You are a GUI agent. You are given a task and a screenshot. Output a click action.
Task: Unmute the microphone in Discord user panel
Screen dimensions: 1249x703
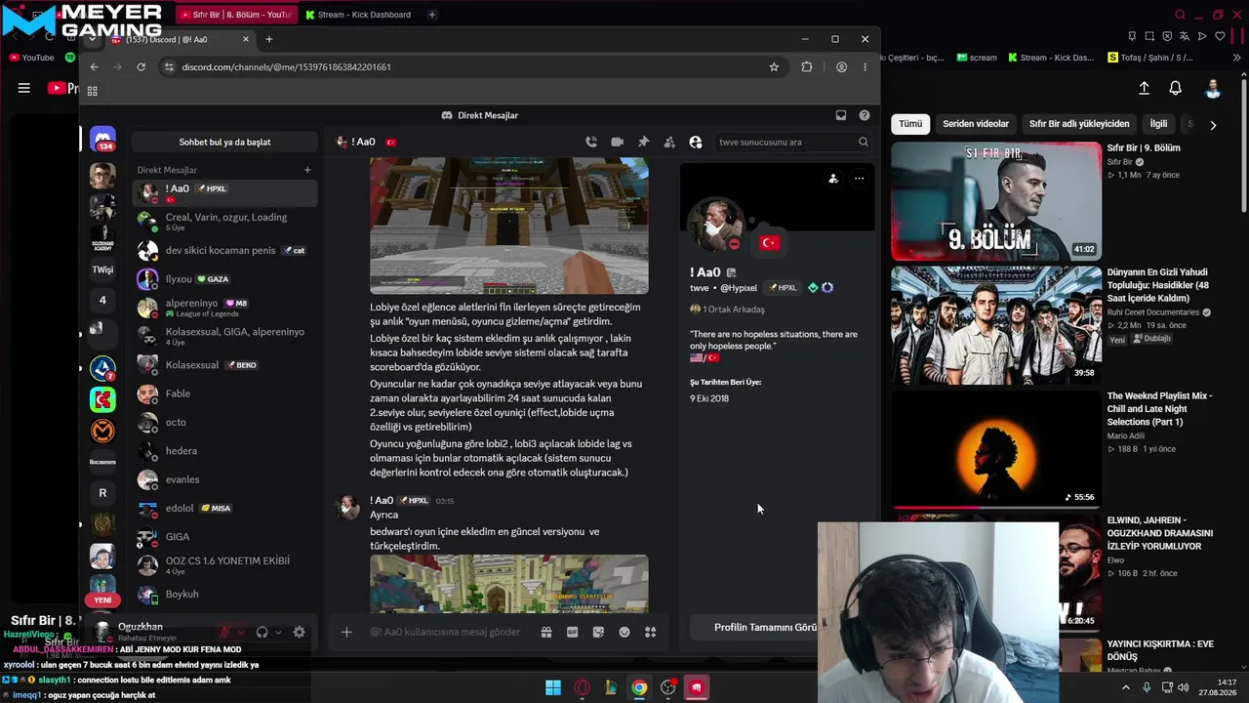(x=225, y=632)
